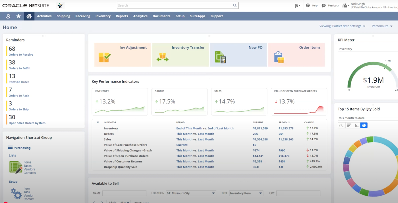Screen dimensions: 398x203
Task: Open the Shortcuts star icon
Action: (18, 16)
